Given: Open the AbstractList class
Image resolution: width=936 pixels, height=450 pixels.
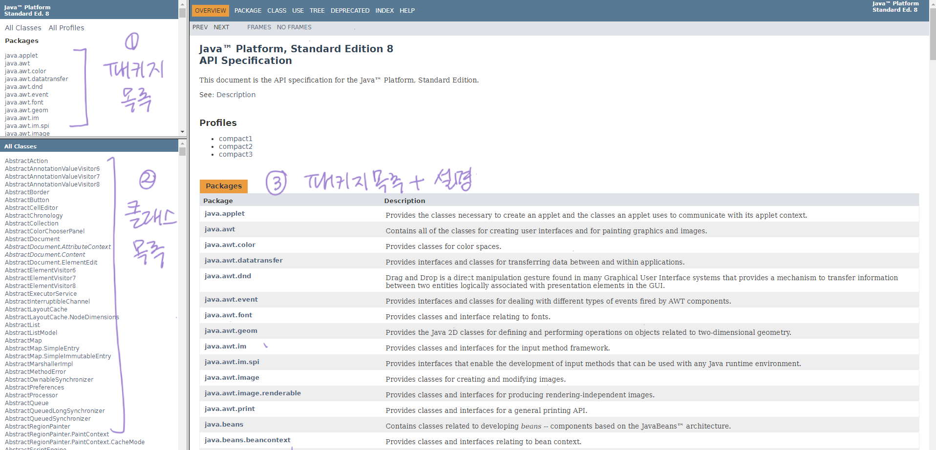Looking at the screenshot, I should pos(22,325).
